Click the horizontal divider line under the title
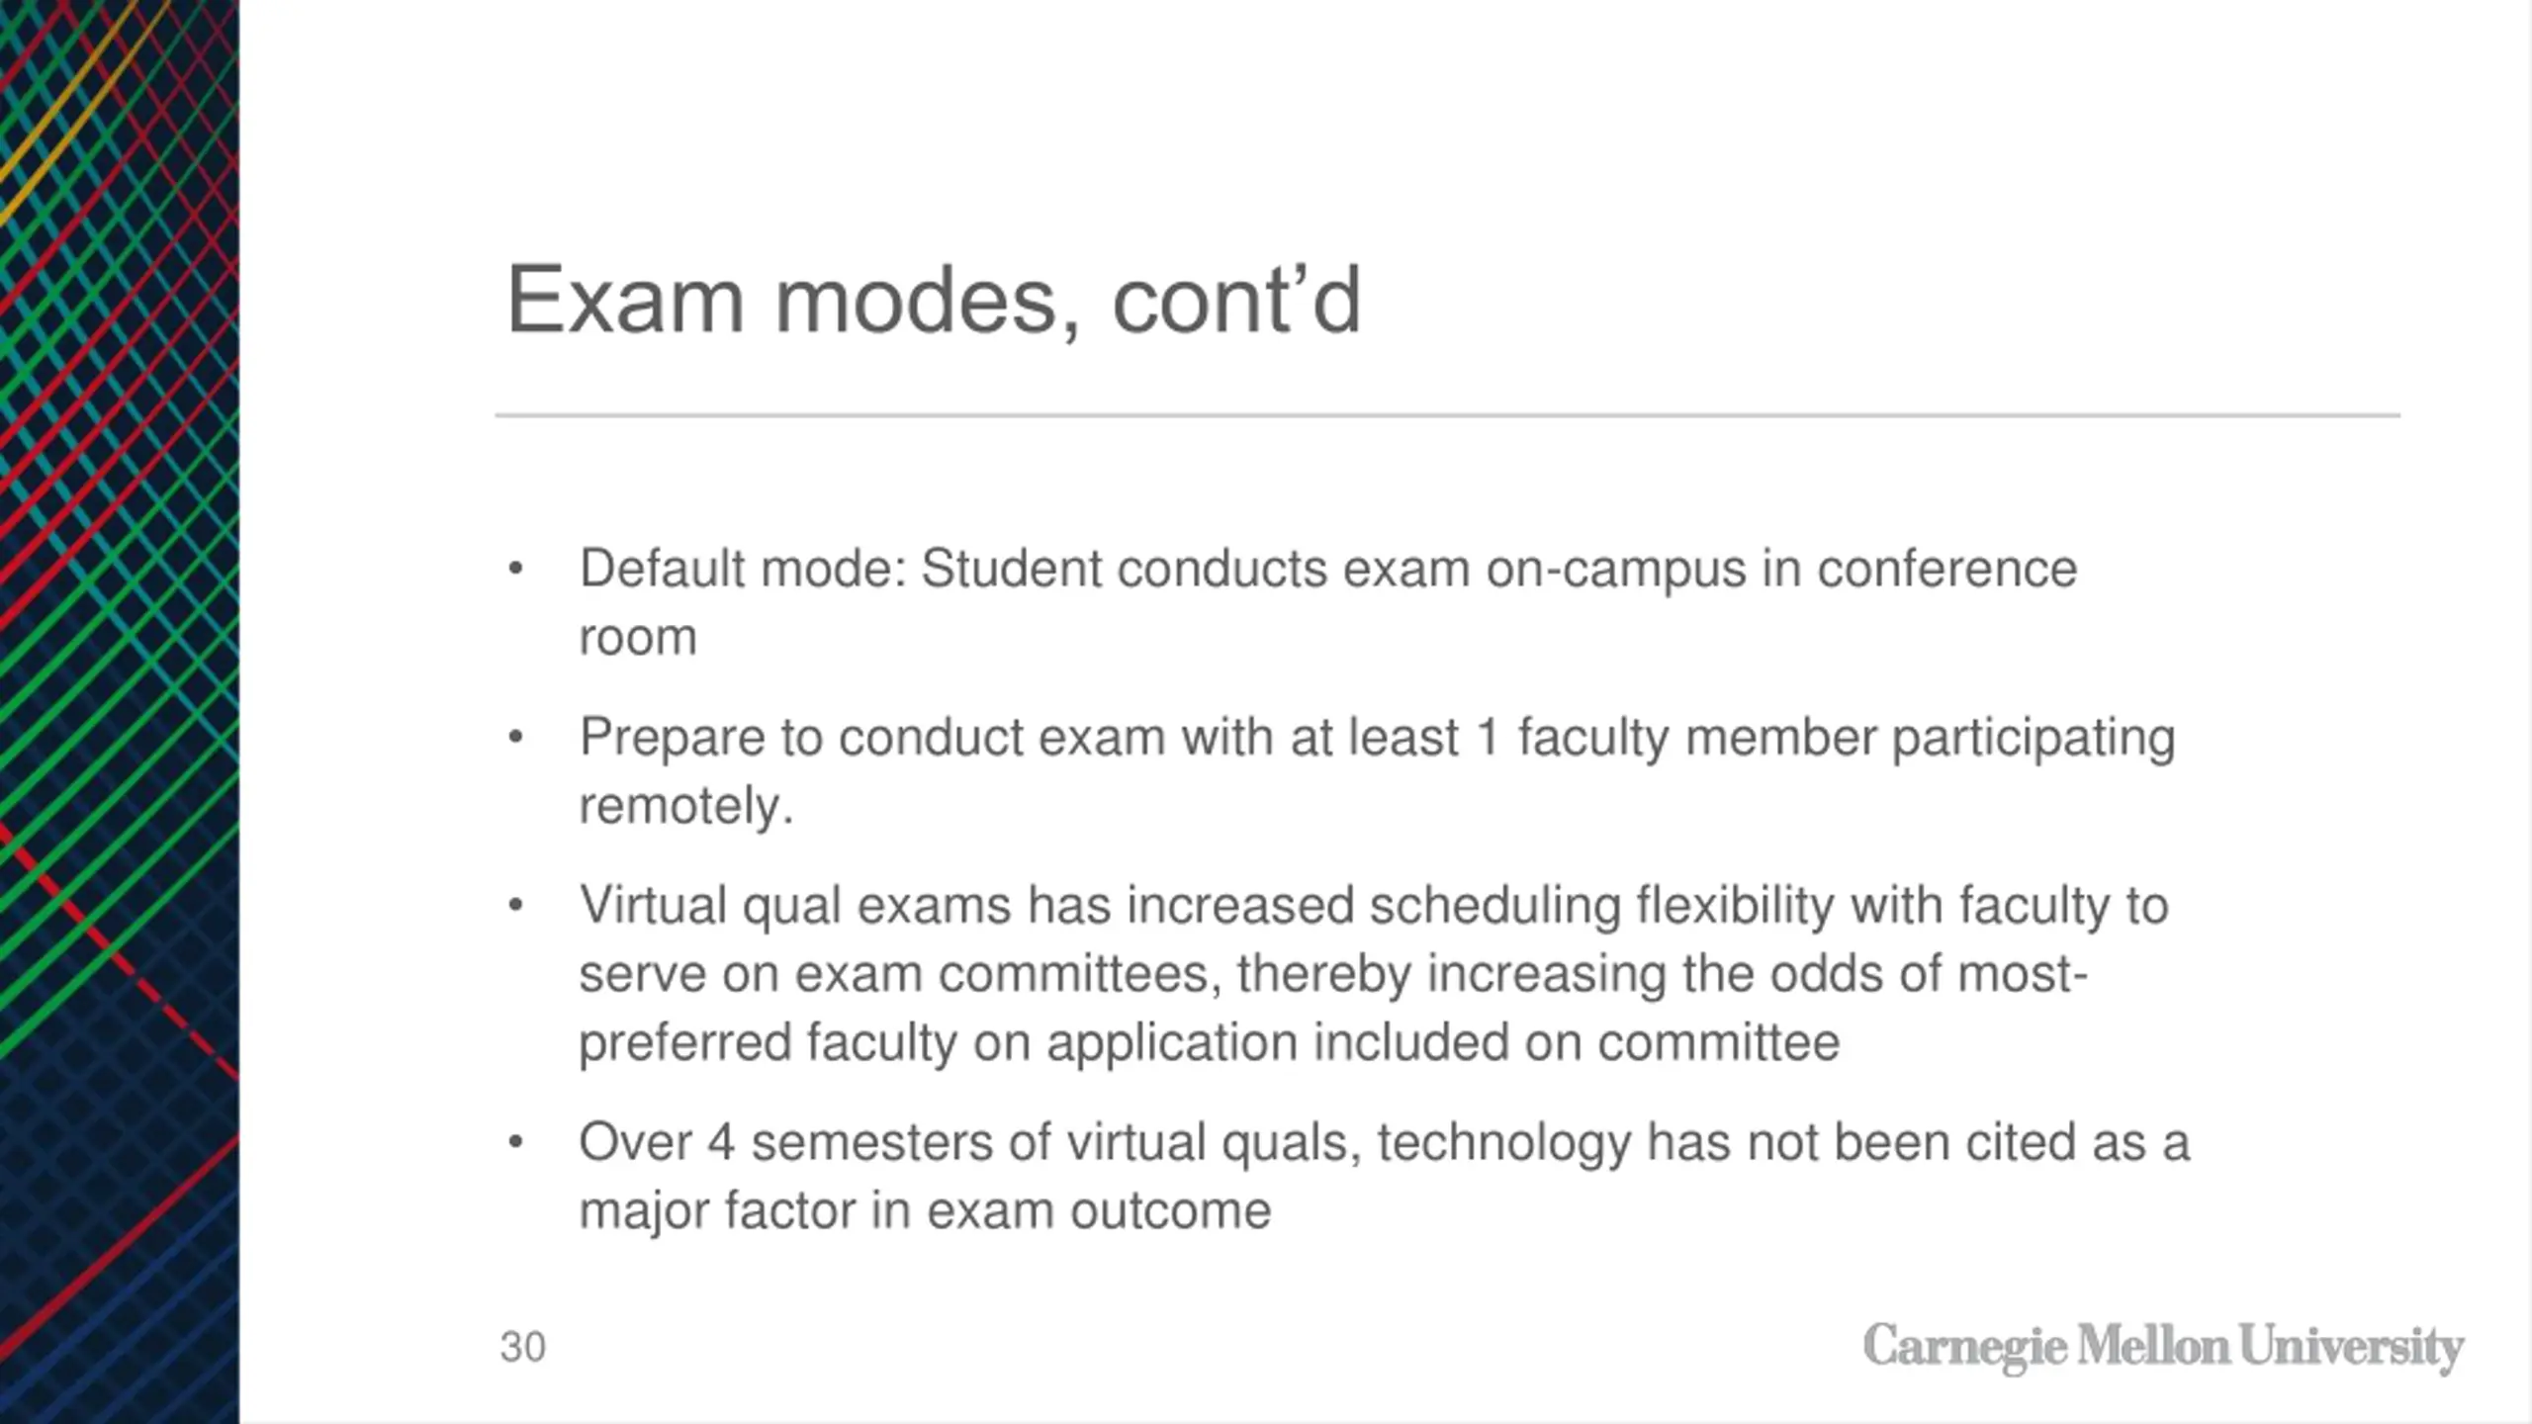Image resolution: width=2532 pixels, height=1424 pixels. tap(1448, 415)
